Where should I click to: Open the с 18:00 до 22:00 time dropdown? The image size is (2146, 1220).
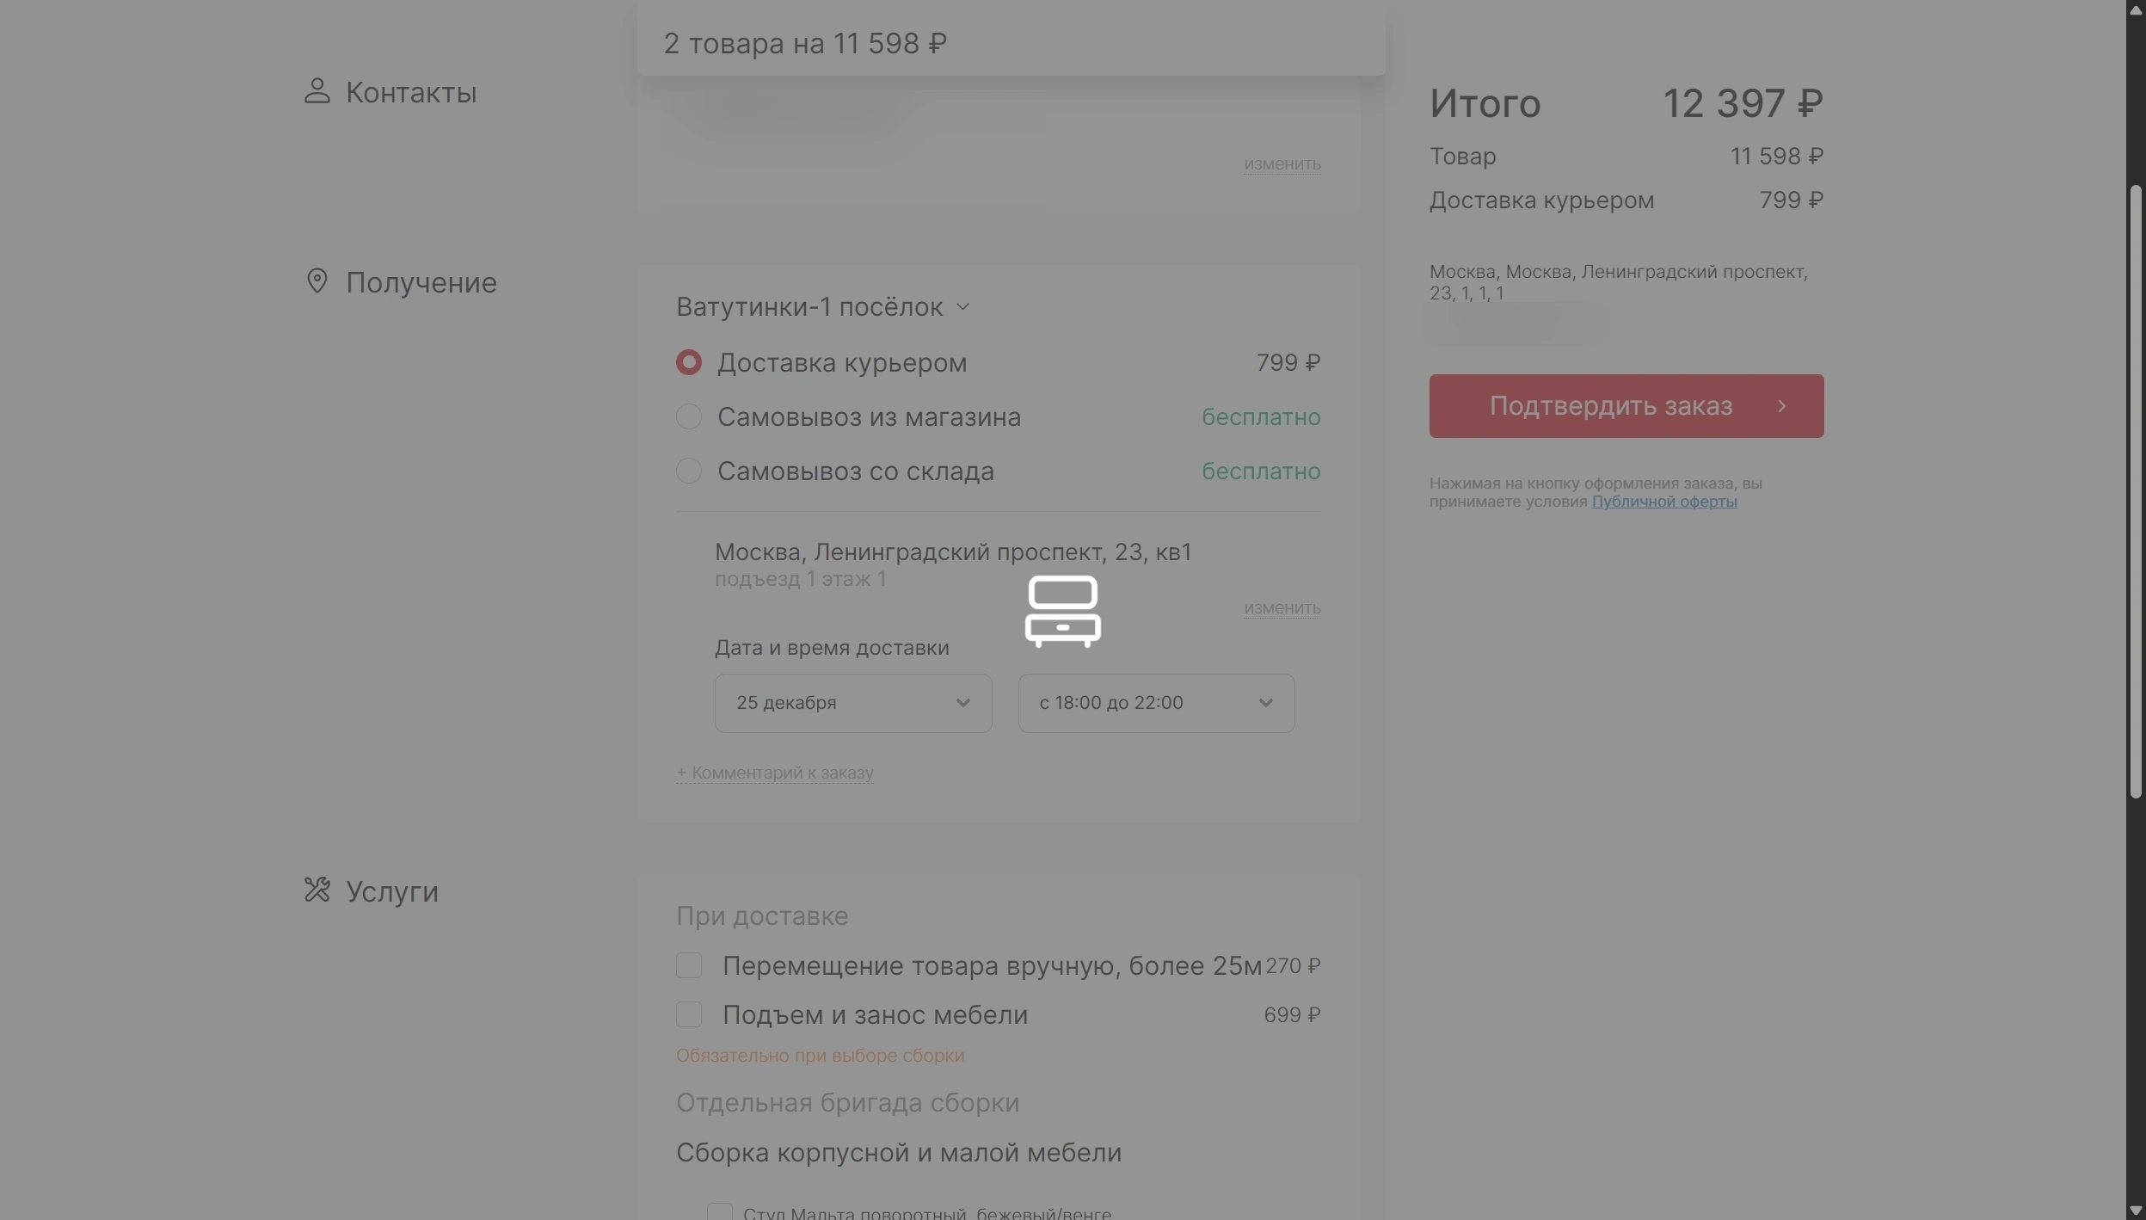coord(1156,703)
